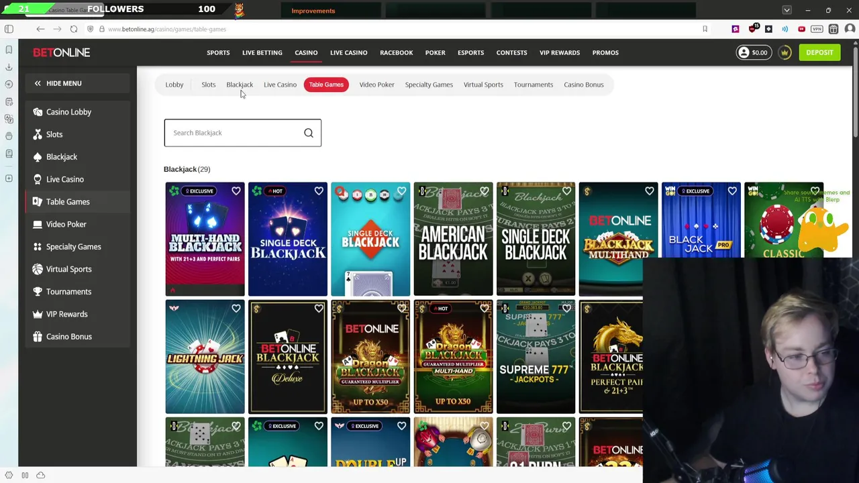Open the ad blocker extension showing the 15 badge
Screen dimensions: 859x483
pyautogui.click(x=752, y=29)
